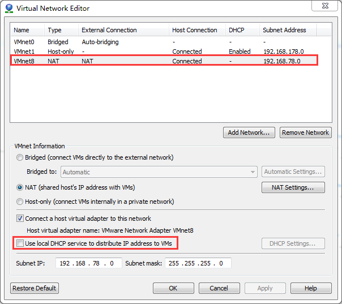Click the Virtual Network Editor title icon
This screenshot has height=304, width=342.
coord(9,8)
